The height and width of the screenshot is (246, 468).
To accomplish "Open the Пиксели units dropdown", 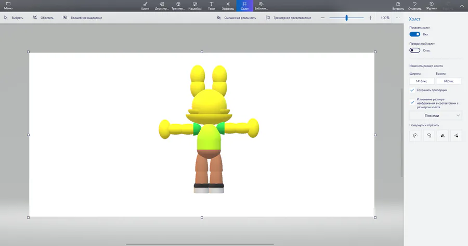I will pyautogui.click(x=435, y=115).
